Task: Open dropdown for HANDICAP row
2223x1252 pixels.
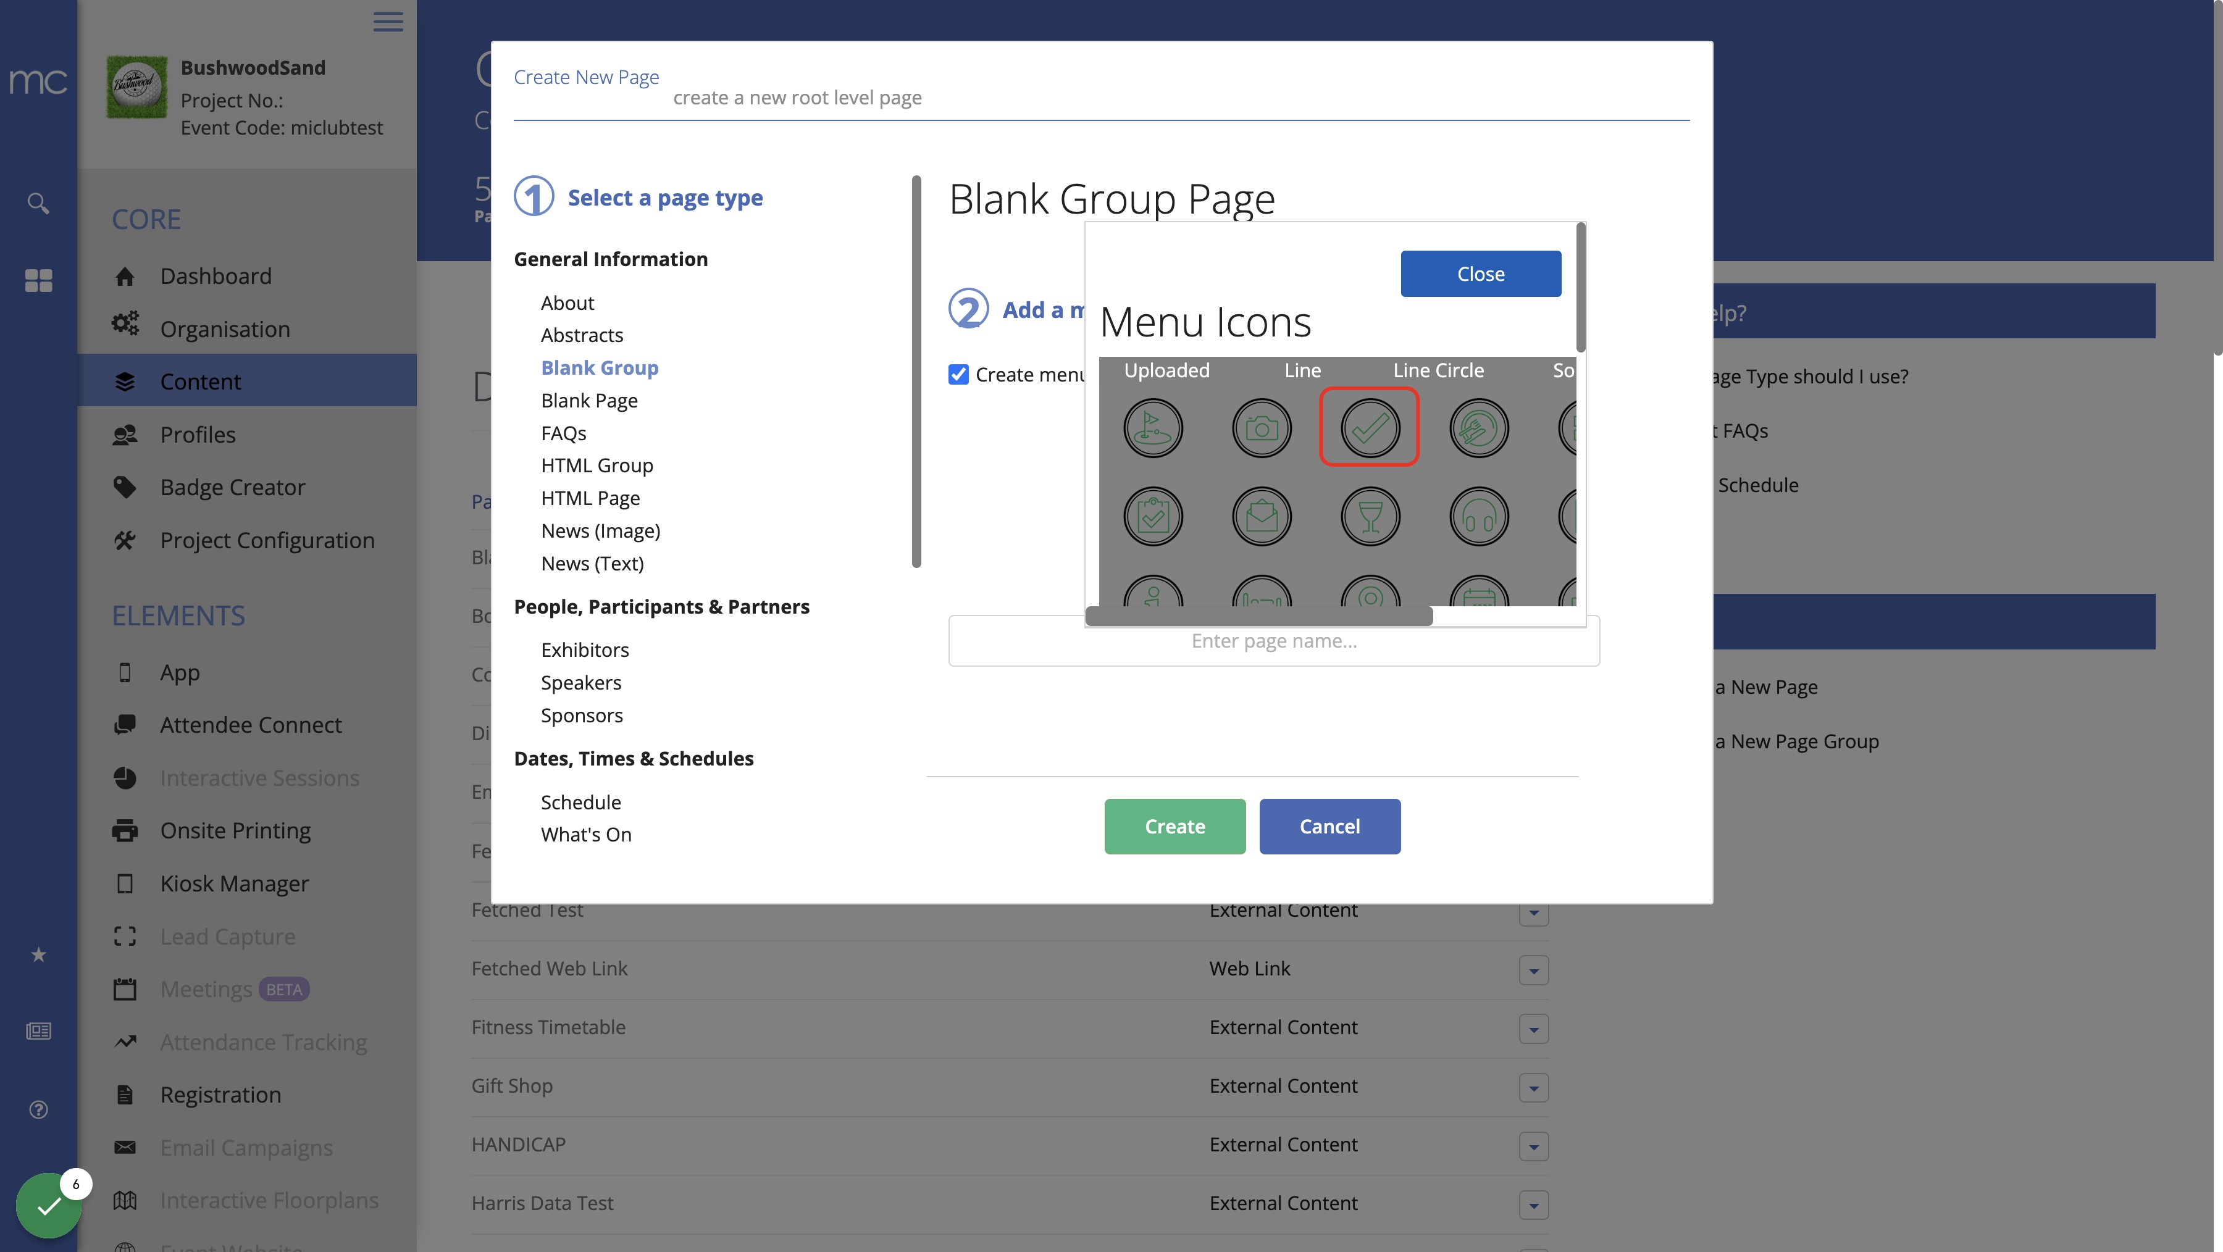Action: (1533, 1146)
